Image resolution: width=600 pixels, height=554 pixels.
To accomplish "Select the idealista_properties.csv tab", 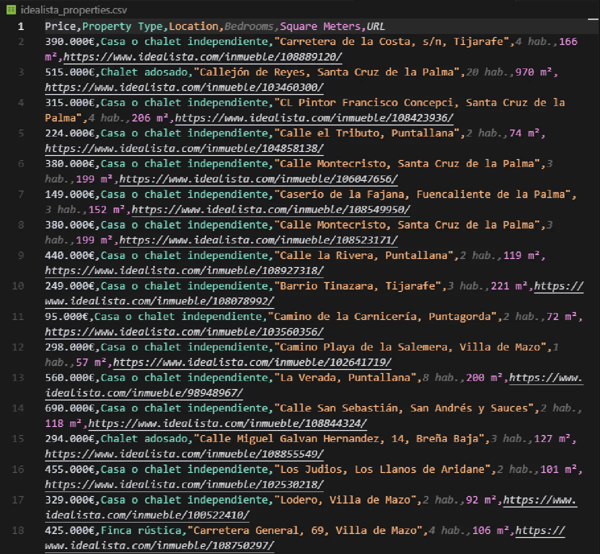I will (73, 10).
